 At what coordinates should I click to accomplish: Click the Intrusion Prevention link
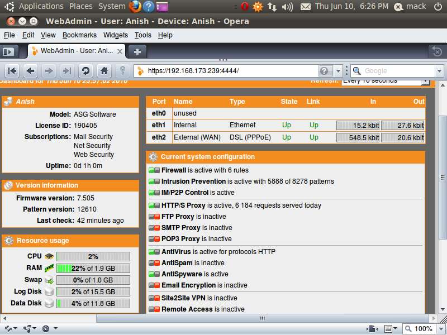point(193,181)
